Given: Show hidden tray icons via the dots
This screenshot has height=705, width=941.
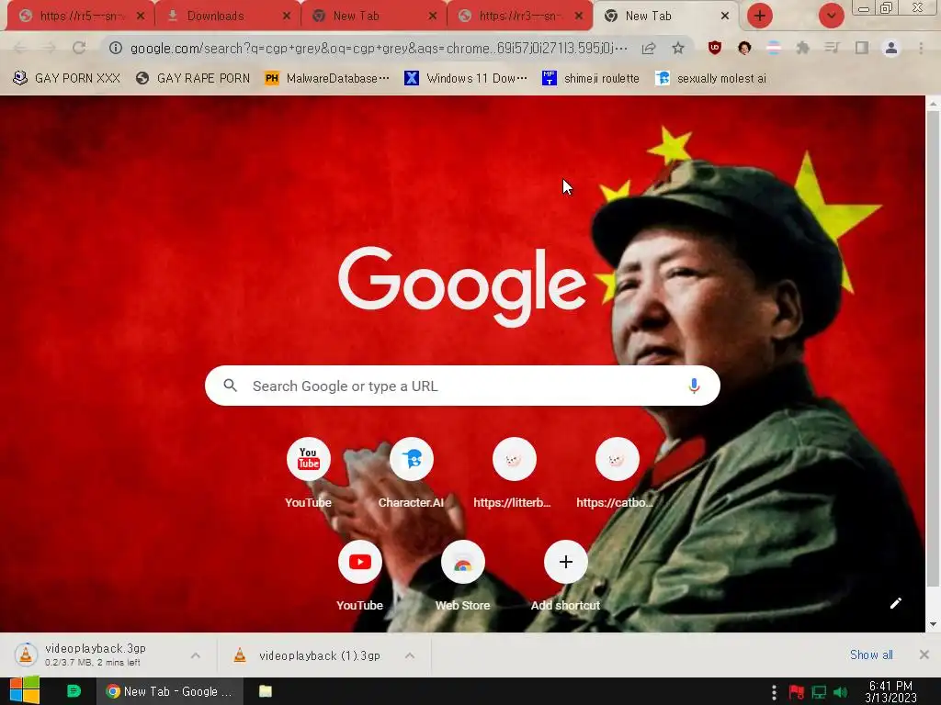Looking at the screenshot, I should click(774, 692).
